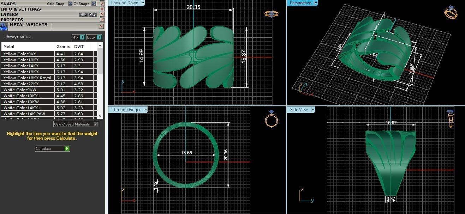Toggle the Layers eye visibility icon
Viewport: 465px width, 214px height.
coord(93,14)
